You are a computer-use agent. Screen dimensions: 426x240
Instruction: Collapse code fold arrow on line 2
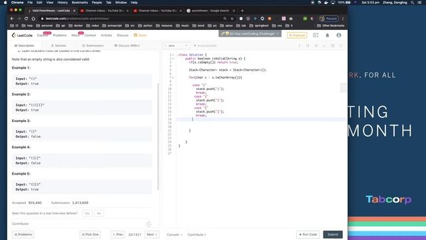pyautogui.click(x=173, y=59)
